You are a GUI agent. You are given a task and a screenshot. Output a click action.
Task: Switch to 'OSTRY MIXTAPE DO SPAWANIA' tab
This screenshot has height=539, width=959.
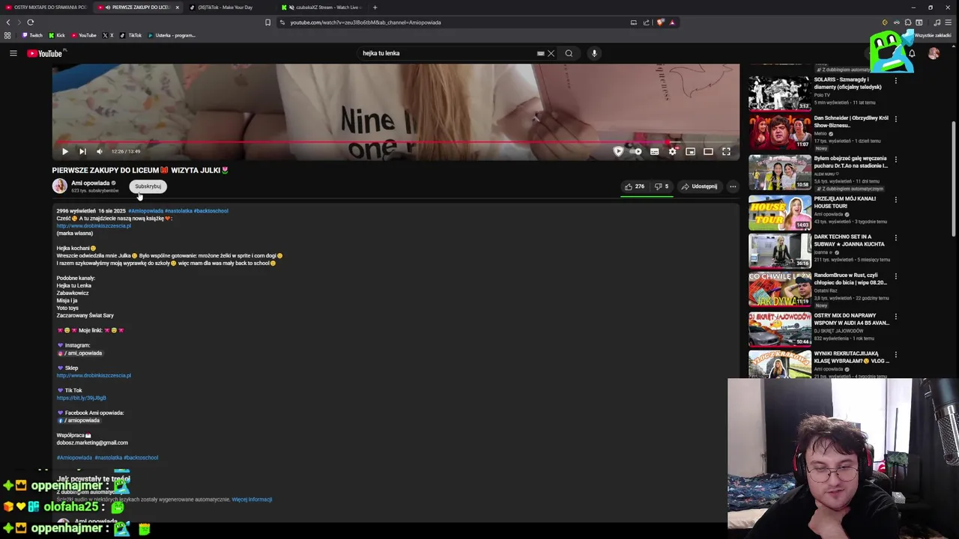[x=46, y=7]
